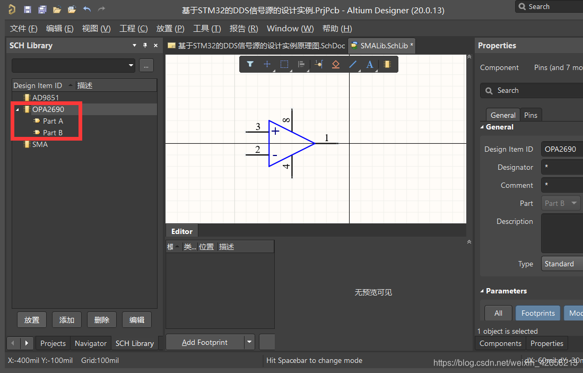Close the SCH Library panel

pos(156,46)
